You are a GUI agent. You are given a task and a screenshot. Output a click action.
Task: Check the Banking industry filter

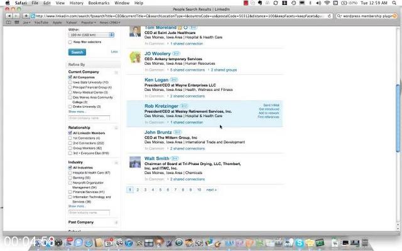coord(70,178)
